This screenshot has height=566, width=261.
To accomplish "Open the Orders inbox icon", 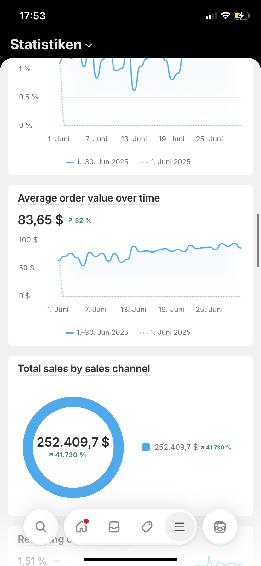I will [x=114, y=527].
